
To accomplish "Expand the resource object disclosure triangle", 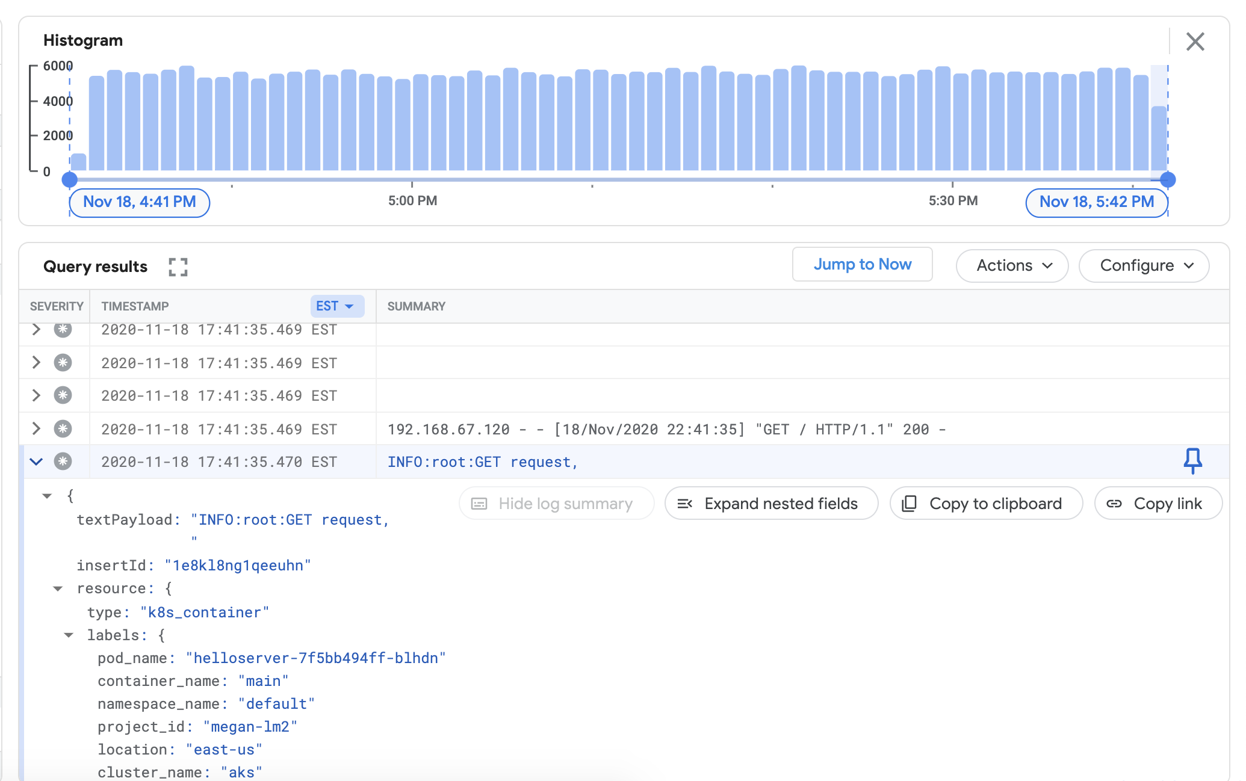I will point(57,588).
